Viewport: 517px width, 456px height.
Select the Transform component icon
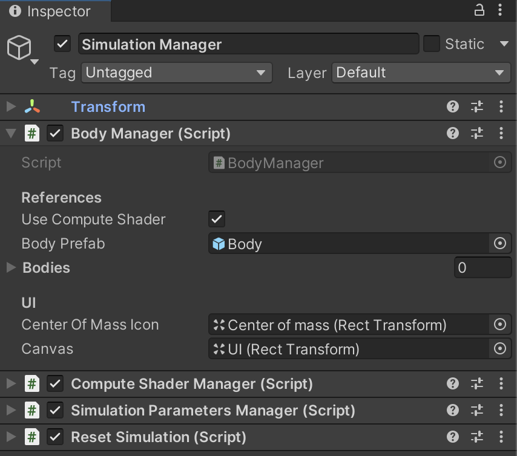click(33, 106)
